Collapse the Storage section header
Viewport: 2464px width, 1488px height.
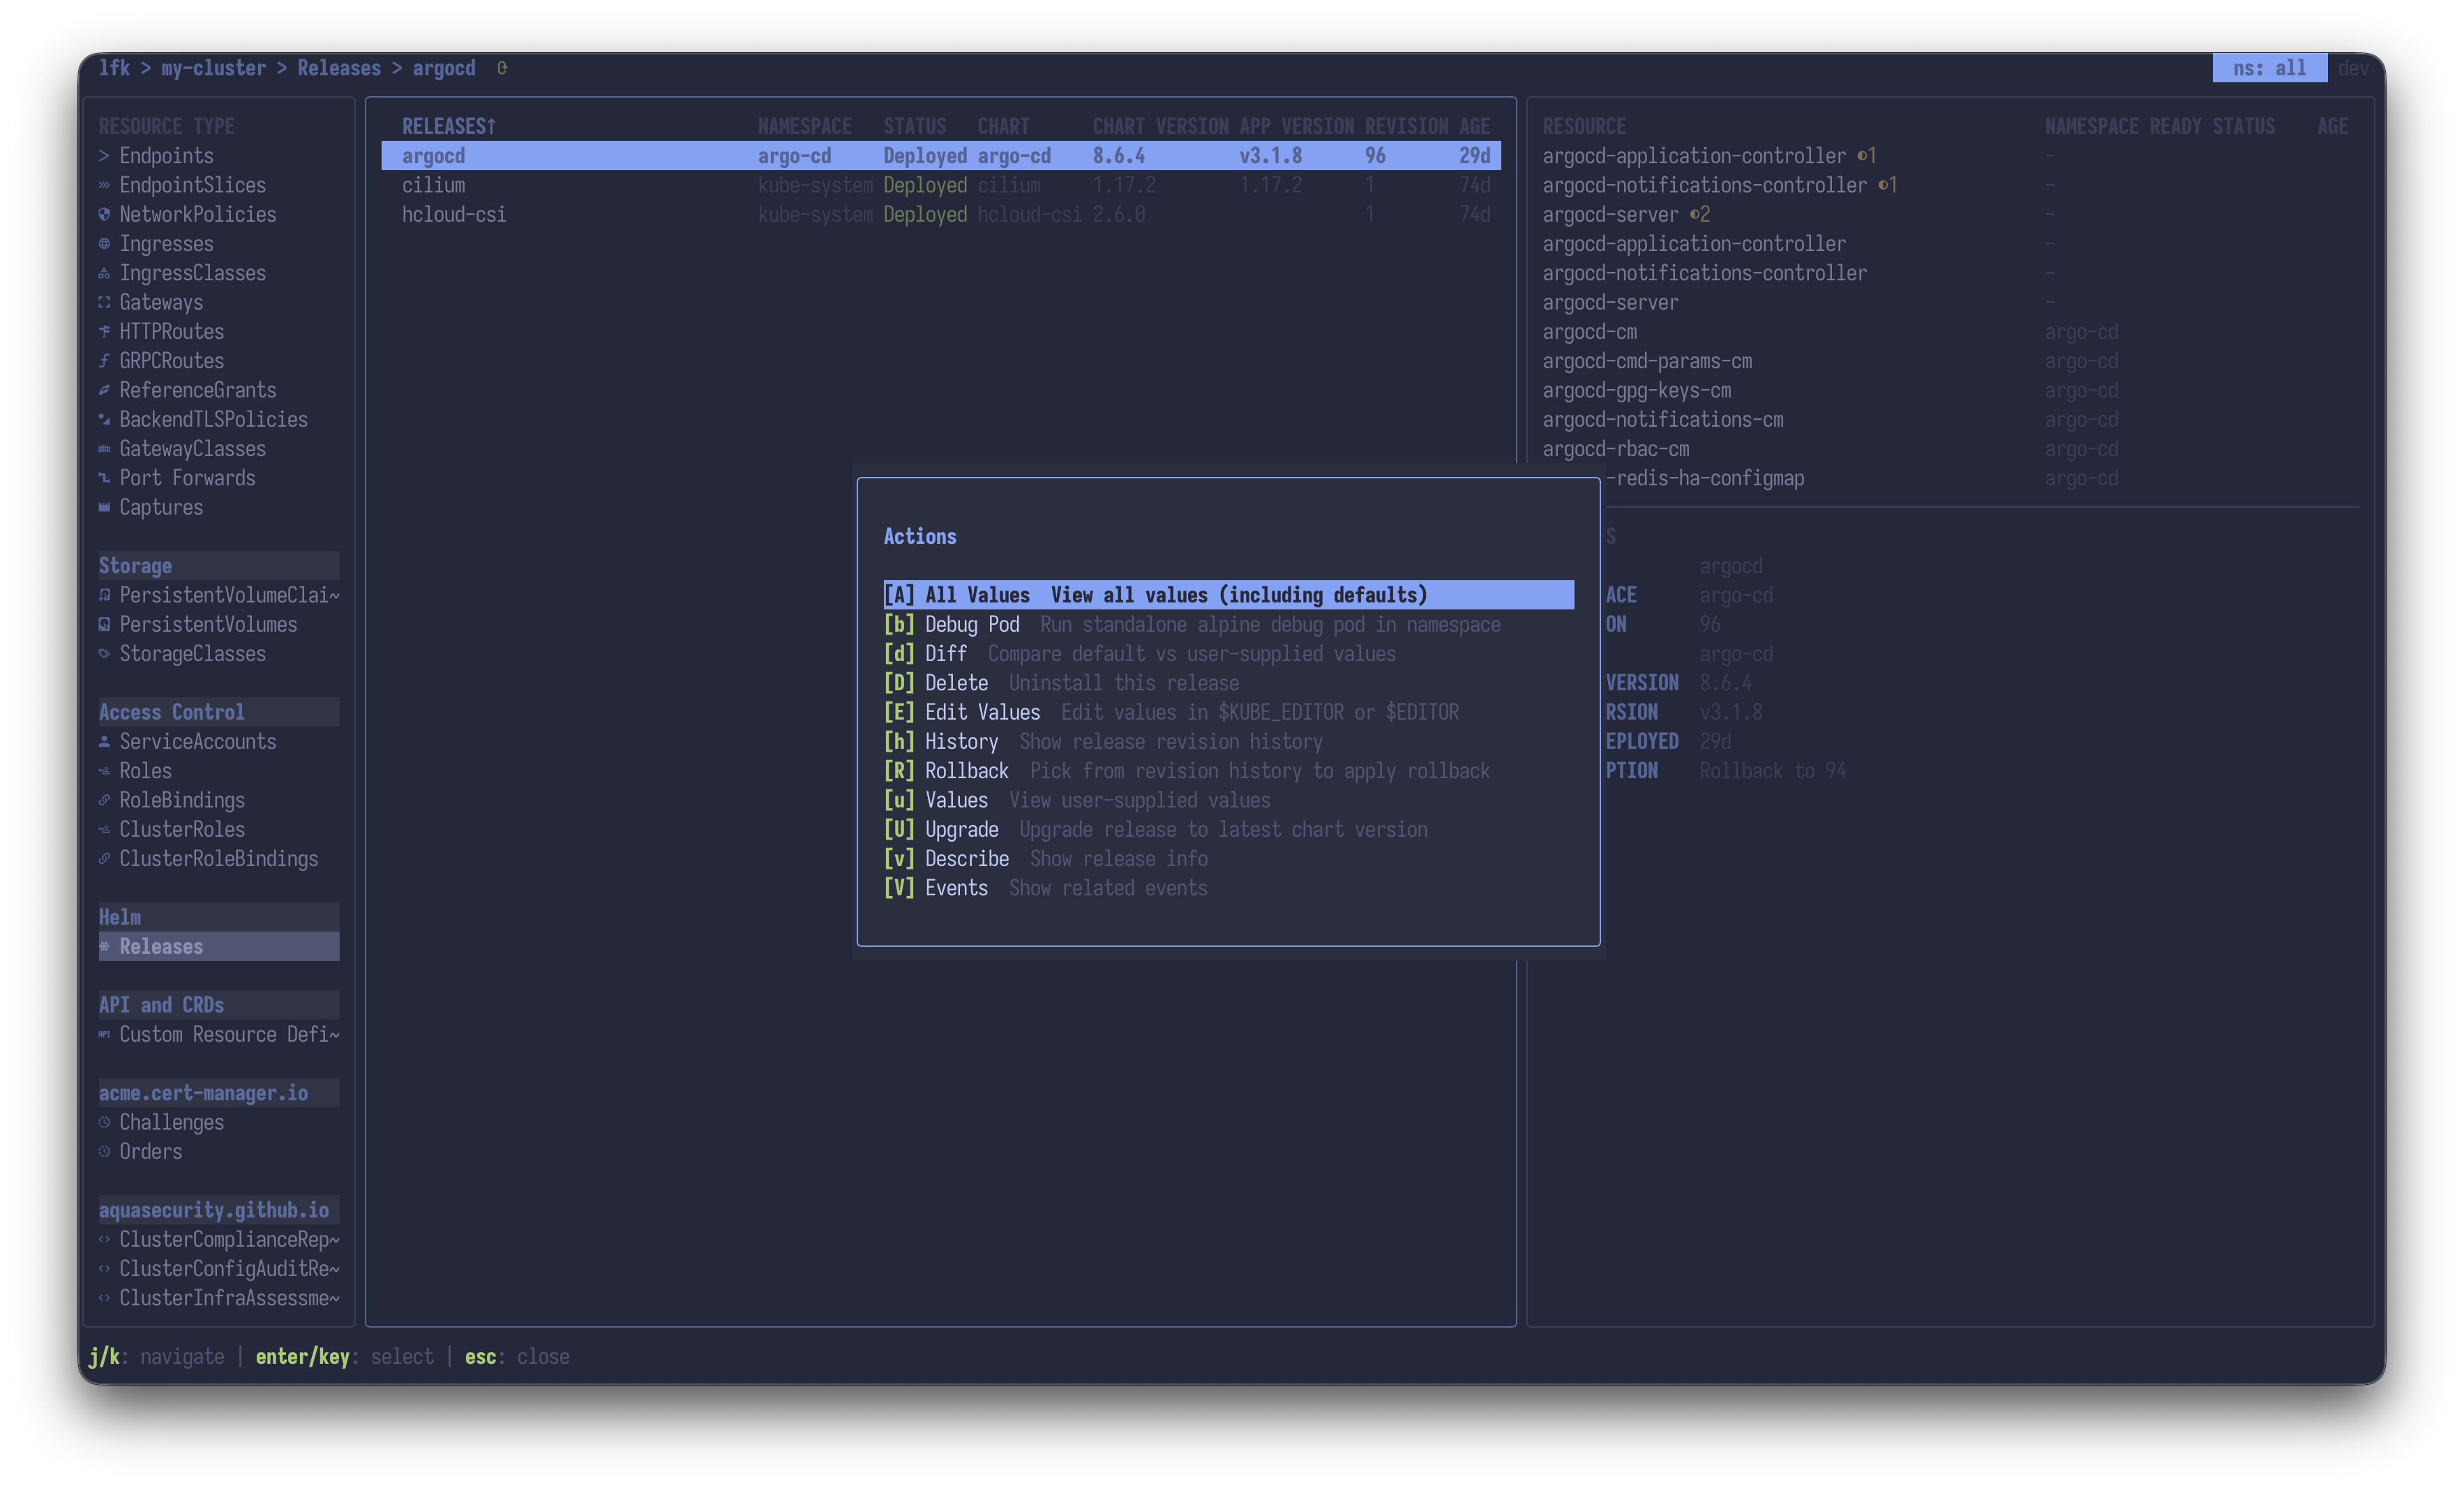tap(218, 565)
